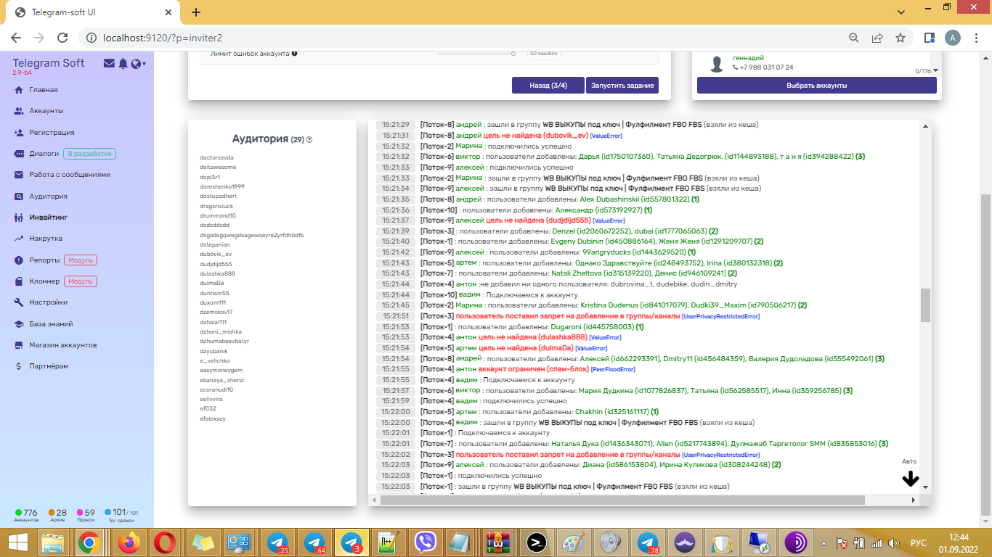
Task: Click the down arrow in accounts list
Action: click(935, 70)
